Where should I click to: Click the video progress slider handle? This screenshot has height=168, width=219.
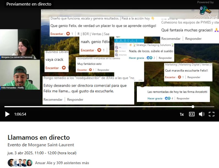coord(193,107)
